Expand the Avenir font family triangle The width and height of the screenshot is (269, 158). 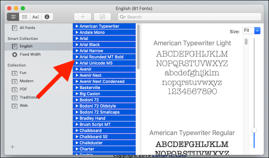[77, 69]
